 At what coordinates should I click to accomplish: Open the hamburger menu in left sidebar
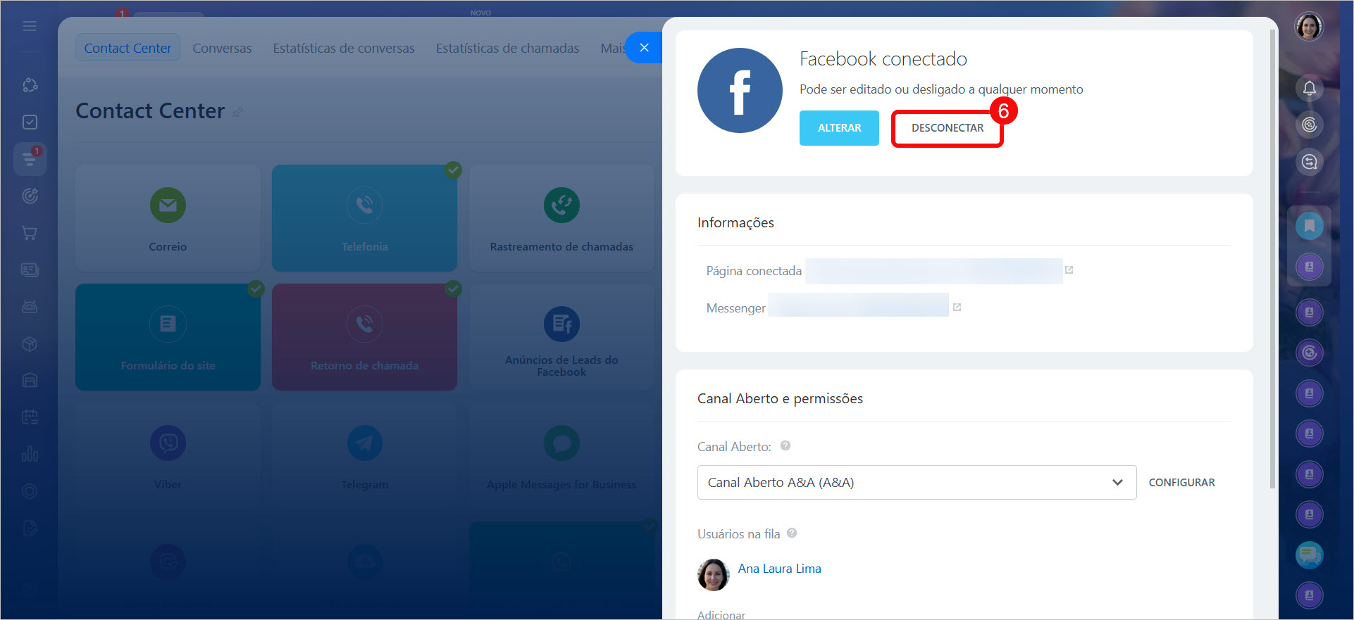tap(30, 26)
